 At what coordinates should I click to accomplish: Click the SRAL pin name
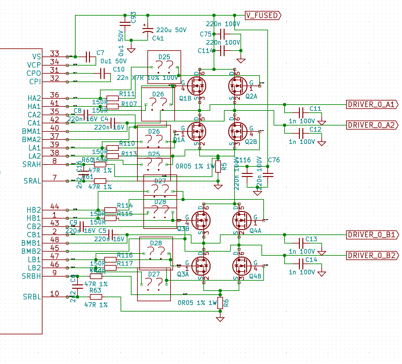32,181
